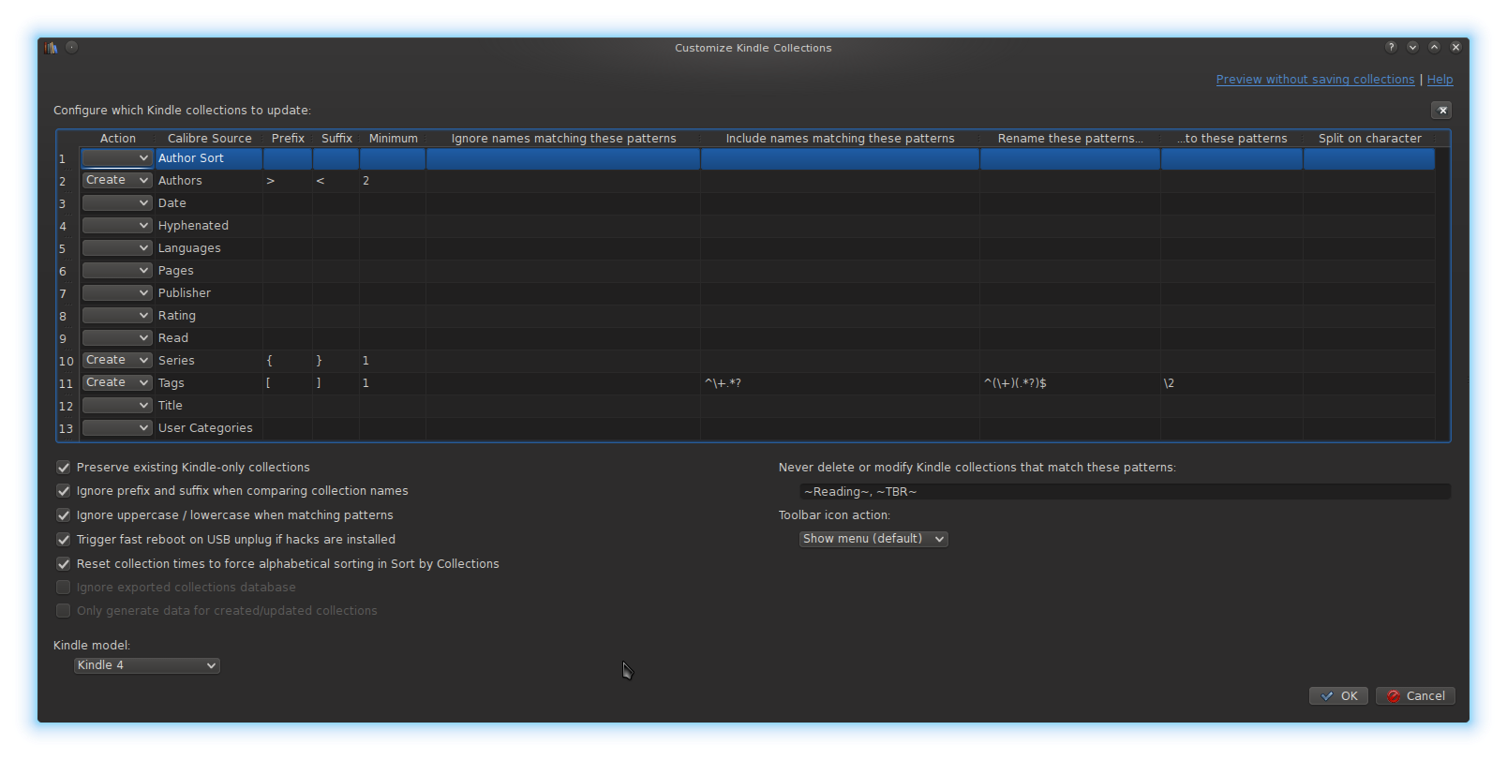Toggle Trigger fast reboot on USB unplug
This screenshot has width=1507, height=760.
[64, 540]
